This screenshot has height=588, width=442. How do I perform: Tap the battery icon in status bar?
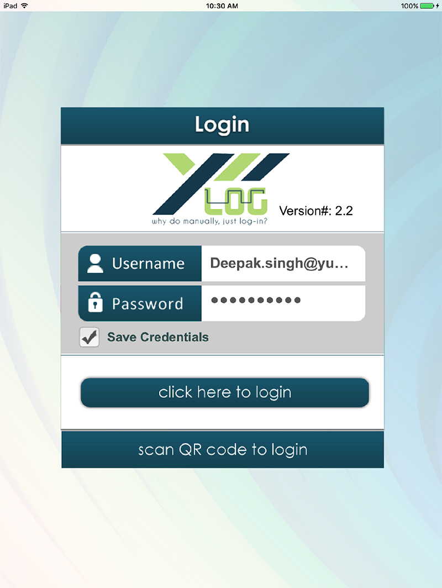click(x=427, y=6)
